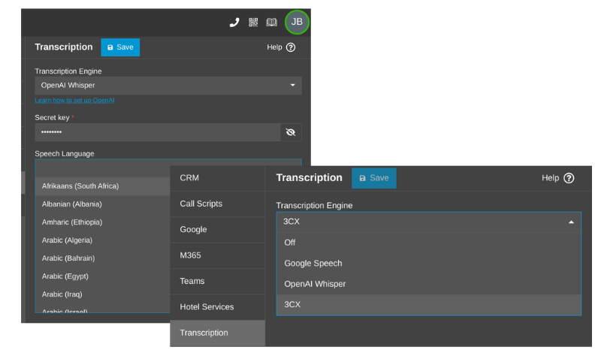Click Save in the front Transcription panel

373,178
